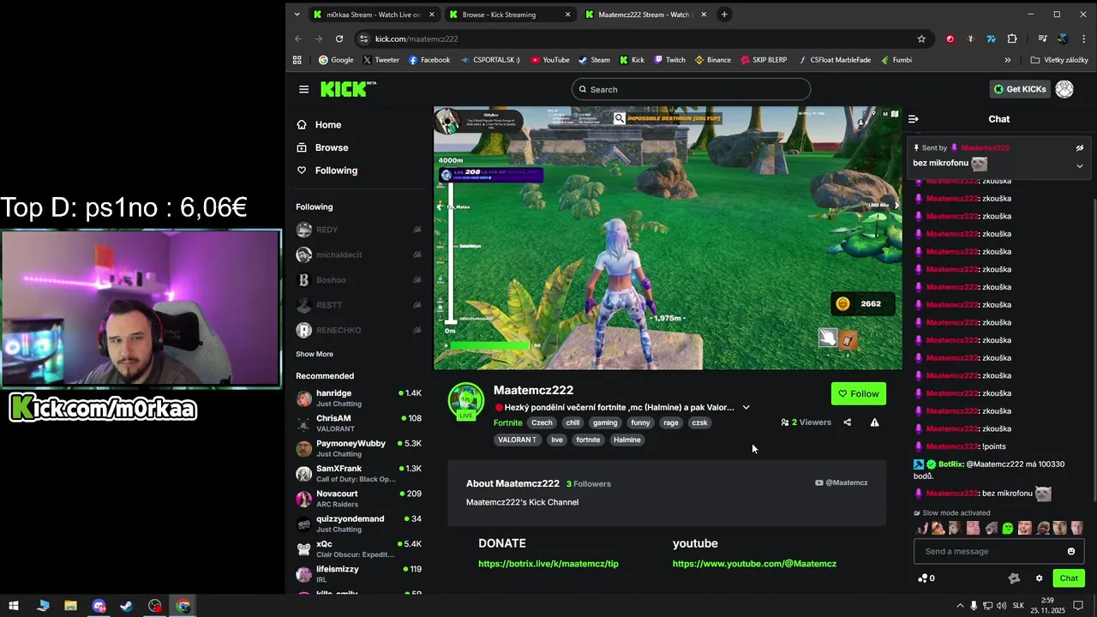Open botrix donate tip link

548,564
